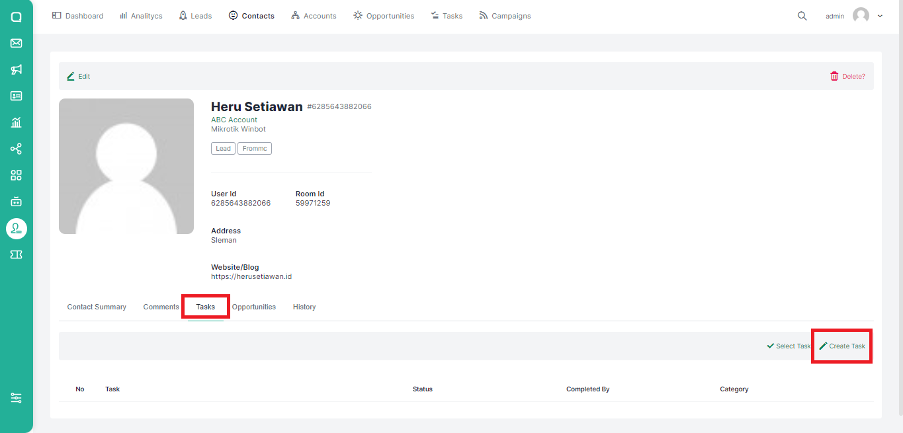This screenshot has height=433, width=903.
Task: Open the ticket icon in the sidebar
Action: [17, 255]
